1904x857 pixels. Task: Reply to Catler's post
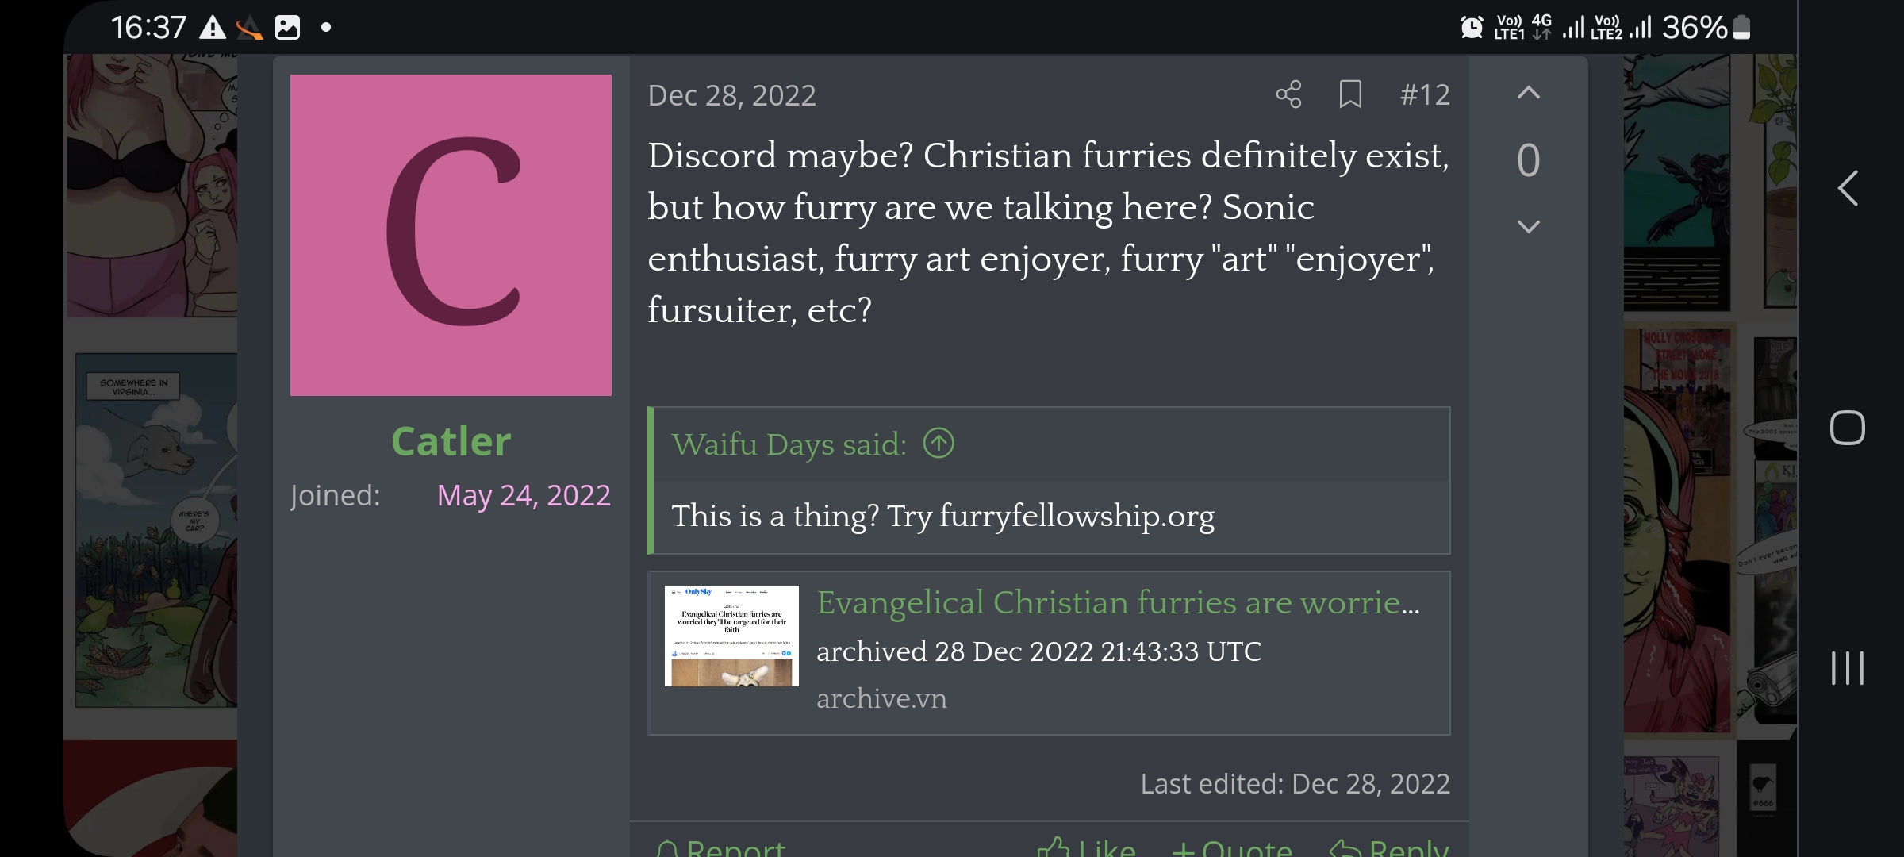(x=1389, y=847)
